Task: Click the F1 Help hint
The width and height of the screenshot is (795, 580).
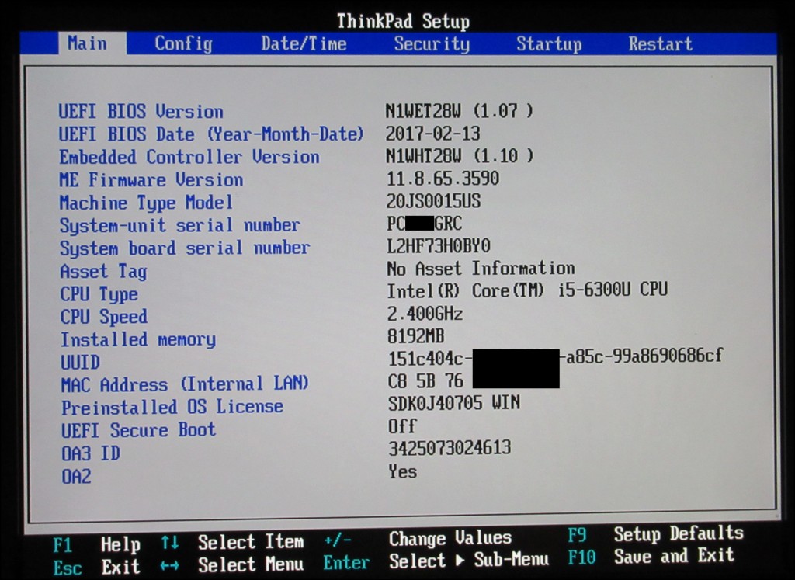Action: 96,545
